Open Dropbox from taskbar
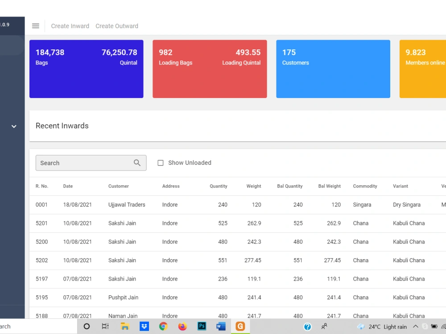Viewport: 446px width, 334px height. click(144, 326)
